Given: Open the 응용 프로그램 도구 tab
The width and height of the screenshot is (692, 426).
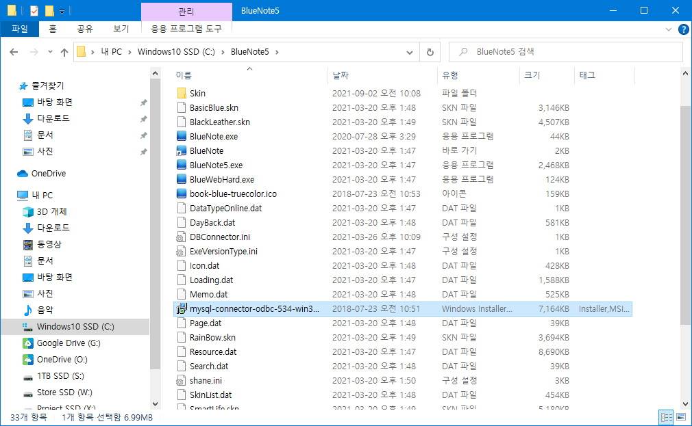Looking at the screenshot, I should 186,29.
